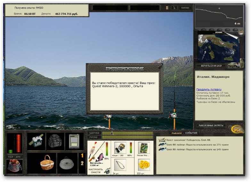Viewport: 251px width, 182px height.
Task: Select rod slot 1
Action: [x=82, y=156]
